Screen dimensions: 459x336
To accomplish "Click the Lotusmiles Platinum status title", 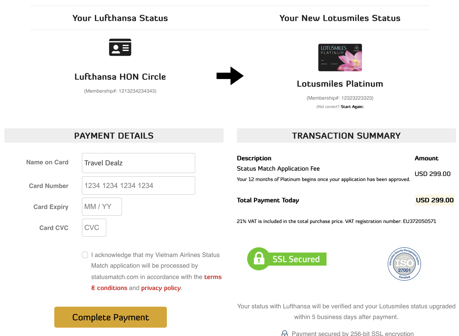I will pyautogui.click(x=340, y=84).
